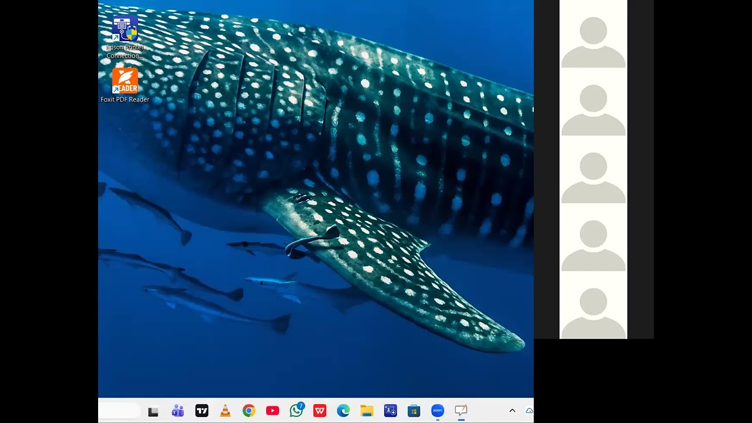This screenshot has height=423, width=752.
Task: Open the Epson Printer Connection desktop shortcut
Action: click(x=125, y=38)
